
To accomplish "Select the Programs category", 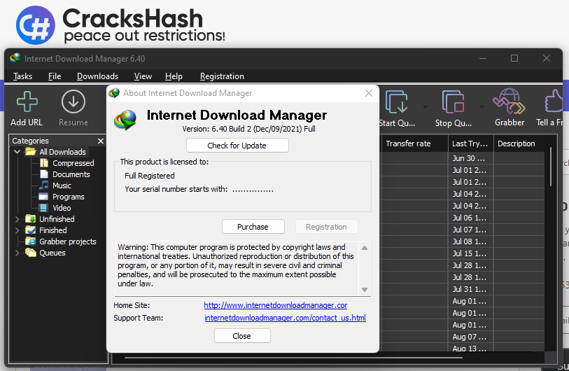I will click(68, 197).
